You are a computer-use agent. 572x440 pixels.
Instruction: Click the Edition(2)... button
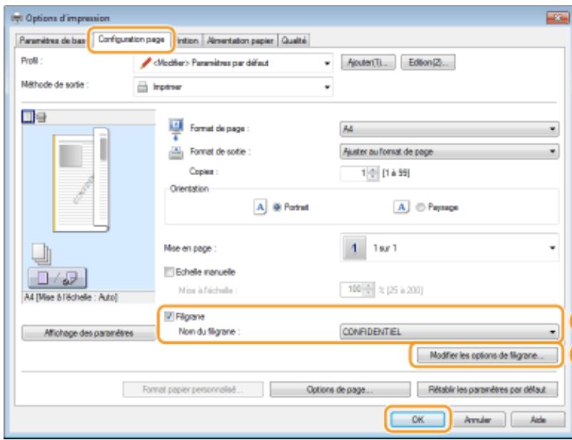[x=428, y=63]
